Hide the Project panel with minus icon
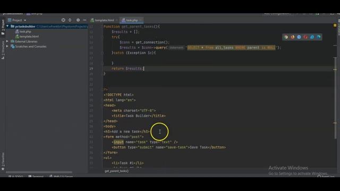Image resolution: width=340 pixels, height=191 pixels. click(84, 20)
